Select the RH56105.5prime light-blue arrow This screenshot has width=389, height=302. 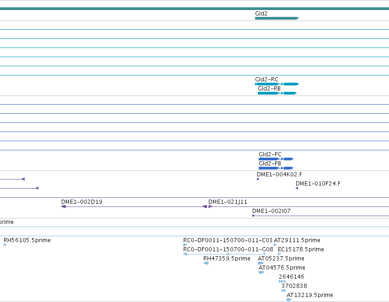pos(5,245)
